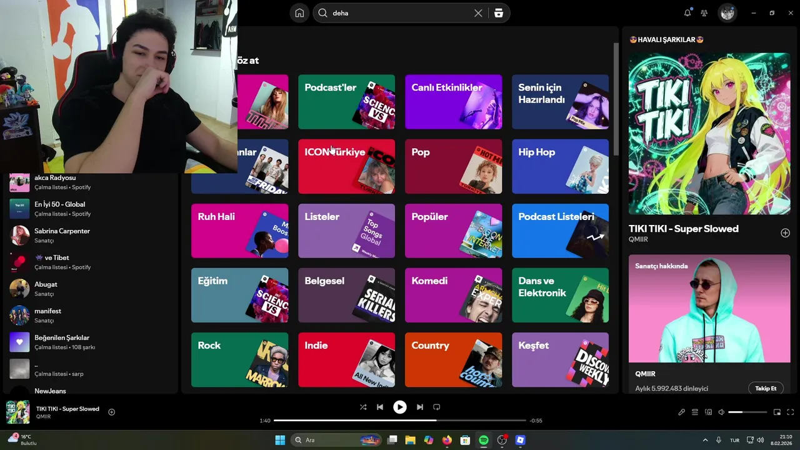Add TIKI TIKI to library in right panel
The image size is (800, 450).
pos(786,233)
